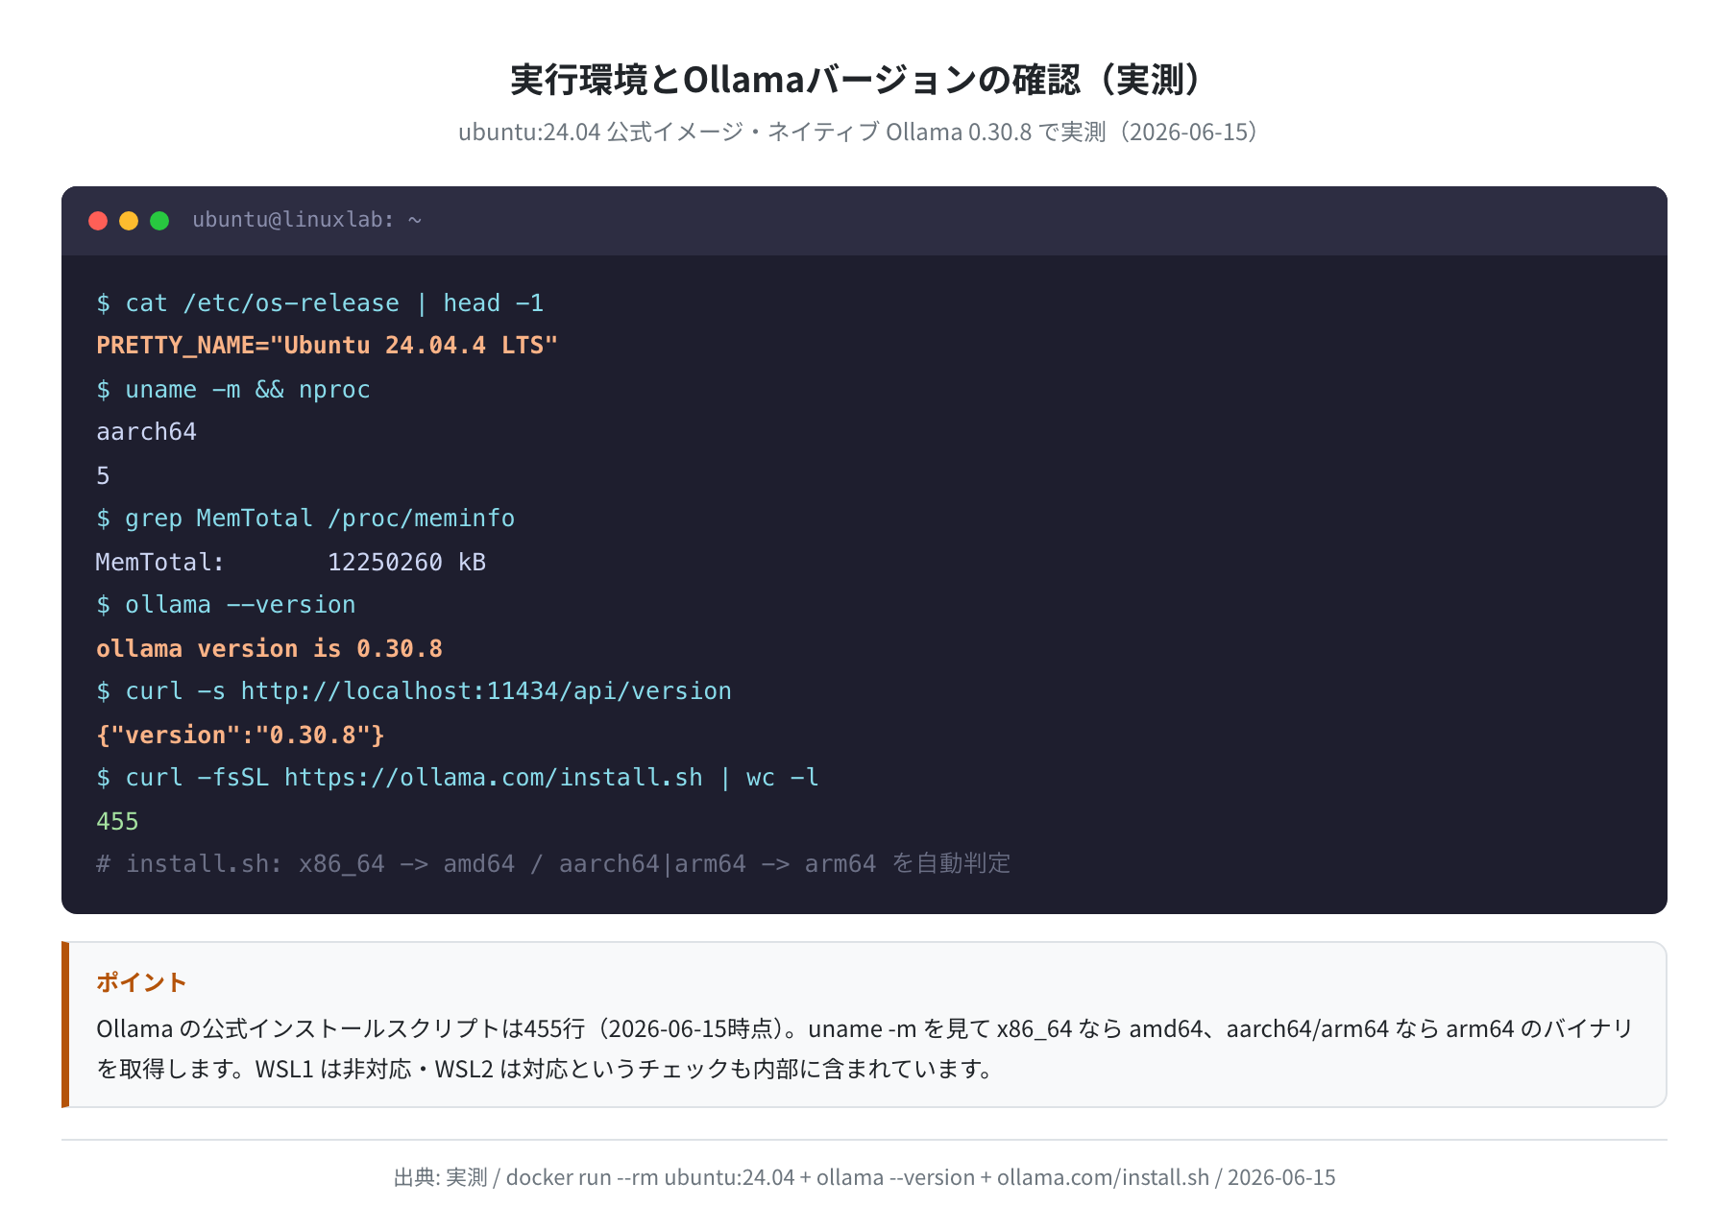
Task: Click the nproc output value "5"
Action: pyautogui.click(x=103, y=476)
